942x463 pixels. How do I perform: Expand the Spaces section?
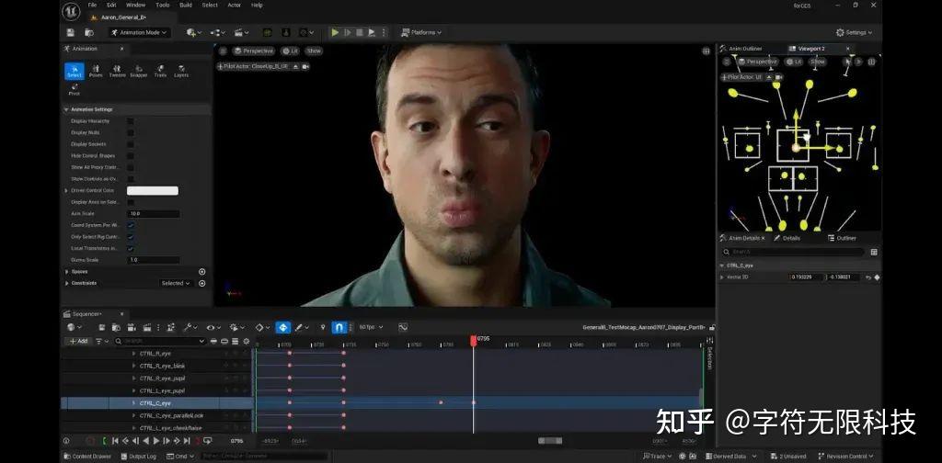pyautogui.click(x=66, y=272)
